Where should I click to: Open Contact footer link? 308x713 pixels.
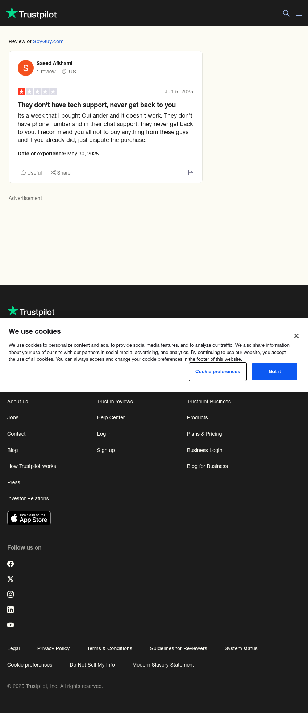pos(16,434)
